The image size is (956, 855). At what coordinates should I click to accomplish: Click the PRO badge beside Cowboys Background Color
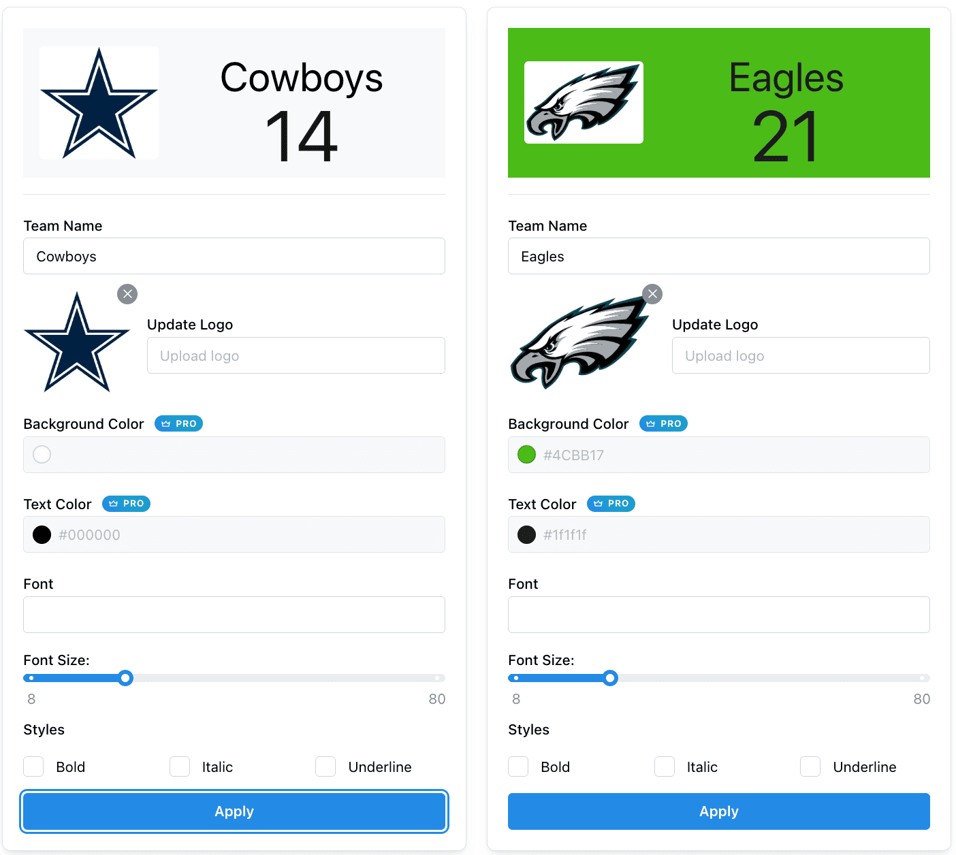(x=178, y=423)
